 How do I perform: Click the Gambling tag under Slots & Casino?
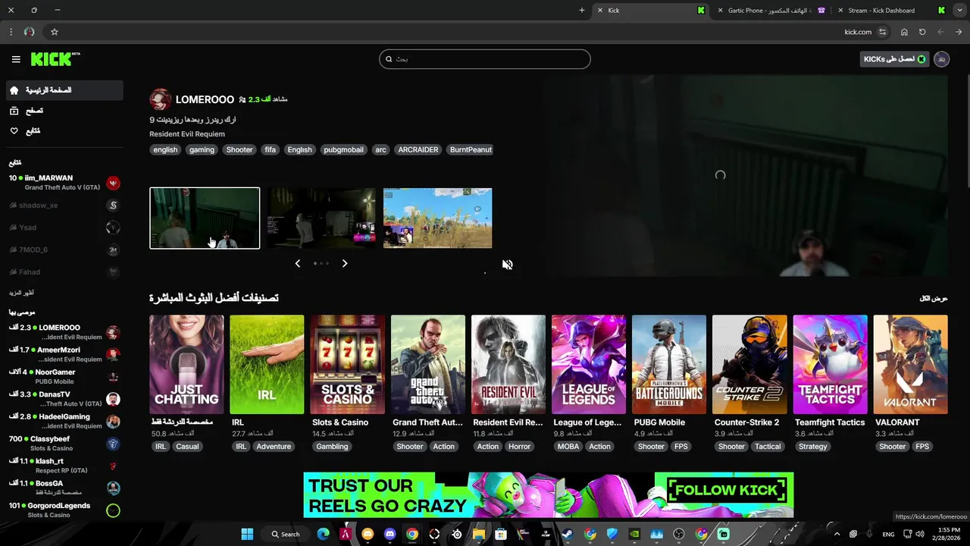[332, 447]
